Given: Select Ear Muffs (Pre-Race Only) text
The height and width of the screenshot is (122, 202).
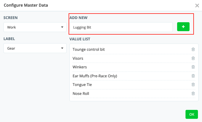Looking at the screenshot, I should tap(95, 76).
